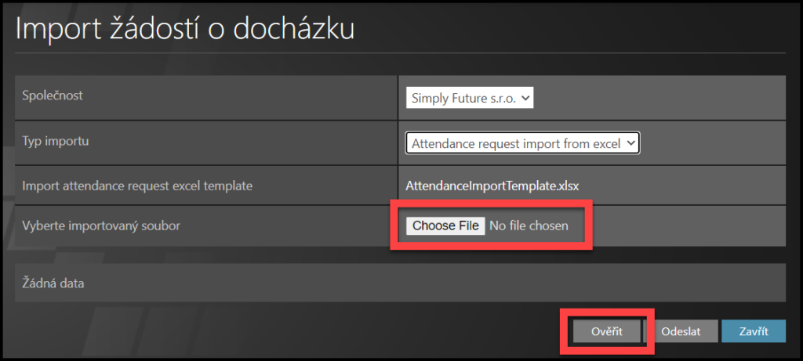The image size is (803, 361).
Task: Click the arrow beside Simply Future s.r.o.
Action: tap(526, 98)
